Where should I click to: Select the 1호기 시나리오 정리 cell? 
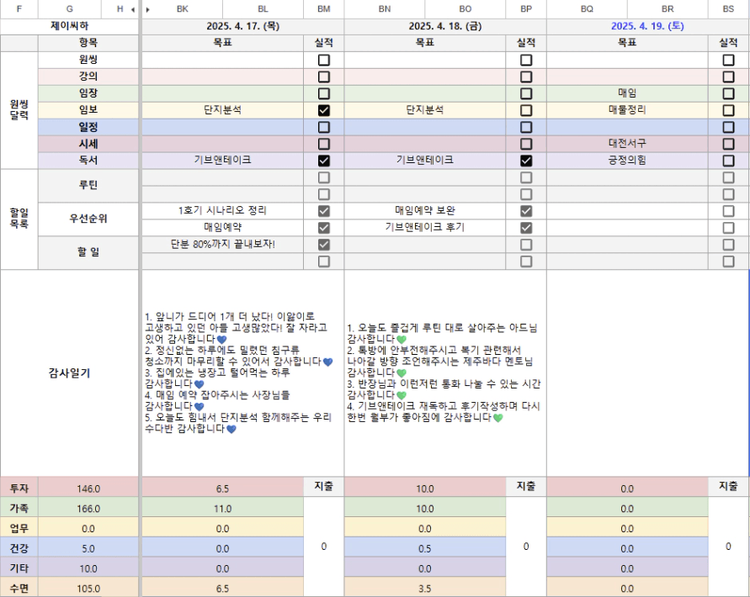click(223, 211)
